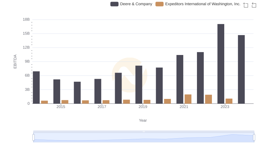The height and width of the screenshot is (150, 260).
Task: Click the Year x-axis title
Action: (143, 120)
